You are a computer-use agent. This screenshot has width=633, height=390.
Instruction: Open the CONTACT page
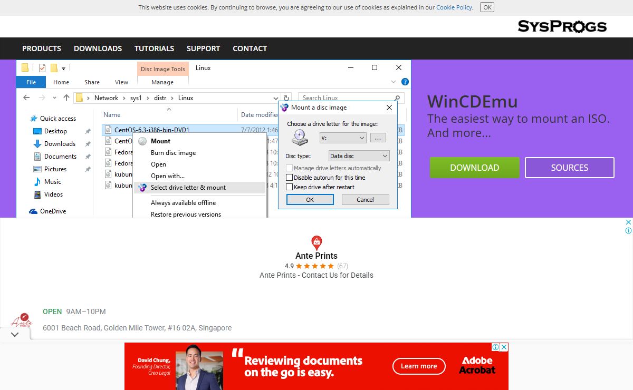250,48
